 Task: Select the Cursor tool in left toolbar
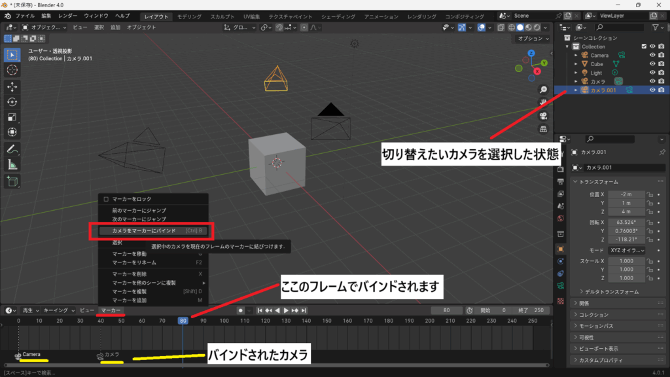point(12,69)
